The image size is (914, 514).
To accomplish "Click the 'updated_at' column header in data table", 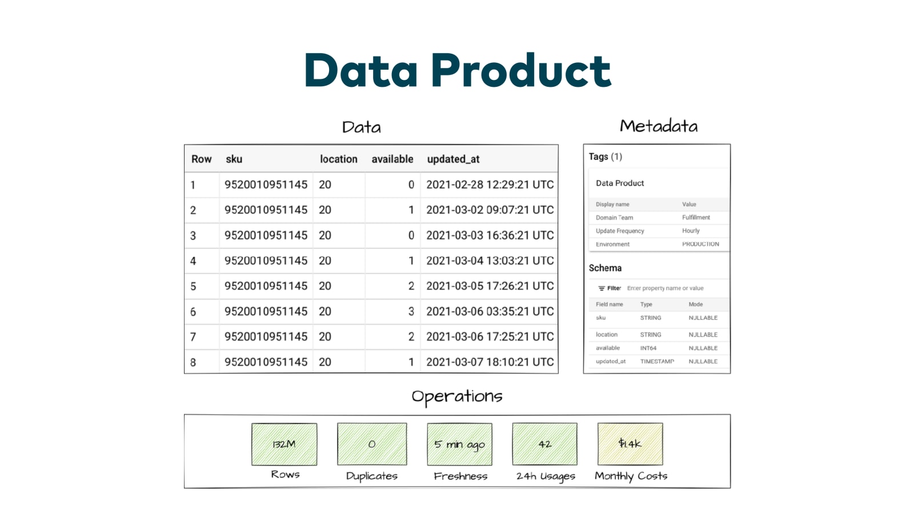I will point(454,159).
